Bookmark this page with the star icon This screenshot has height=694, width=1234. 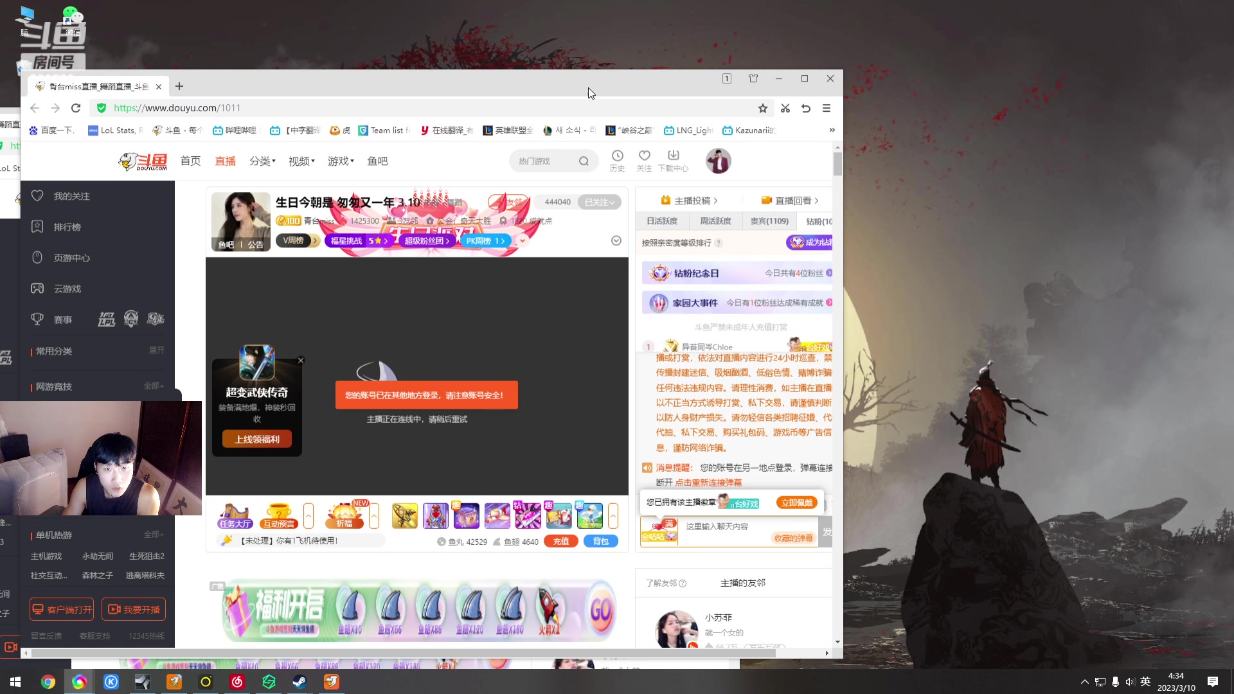click(763, 108)
